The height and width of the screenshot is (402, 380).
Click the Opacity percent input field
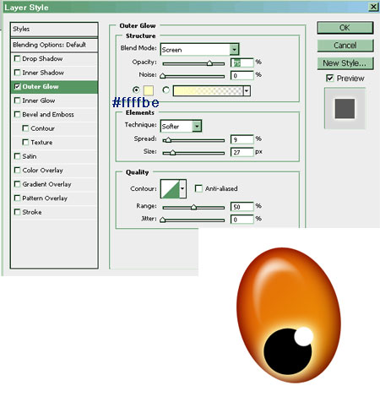click(x=242, y=62)
